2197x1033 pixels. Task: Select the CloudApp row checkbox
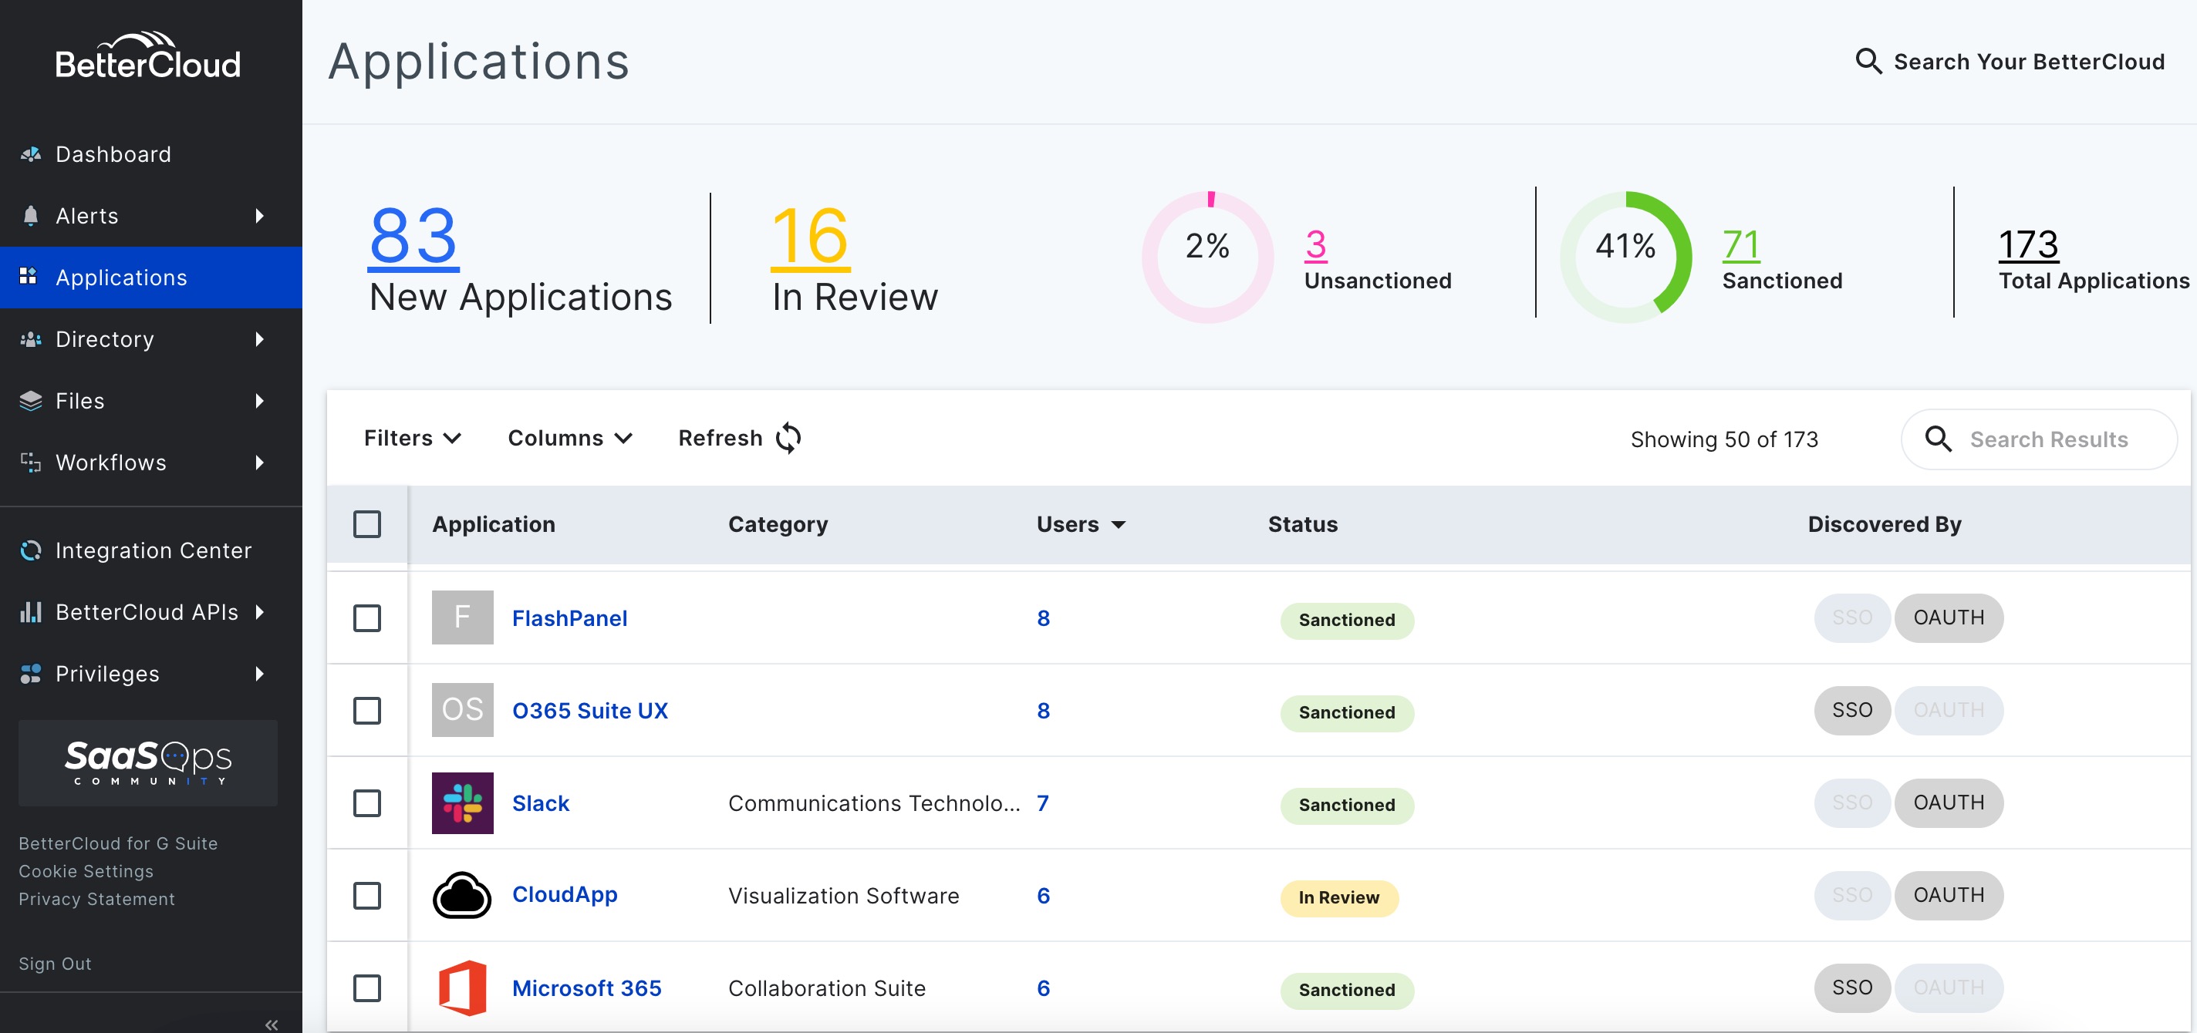point(366,895)
